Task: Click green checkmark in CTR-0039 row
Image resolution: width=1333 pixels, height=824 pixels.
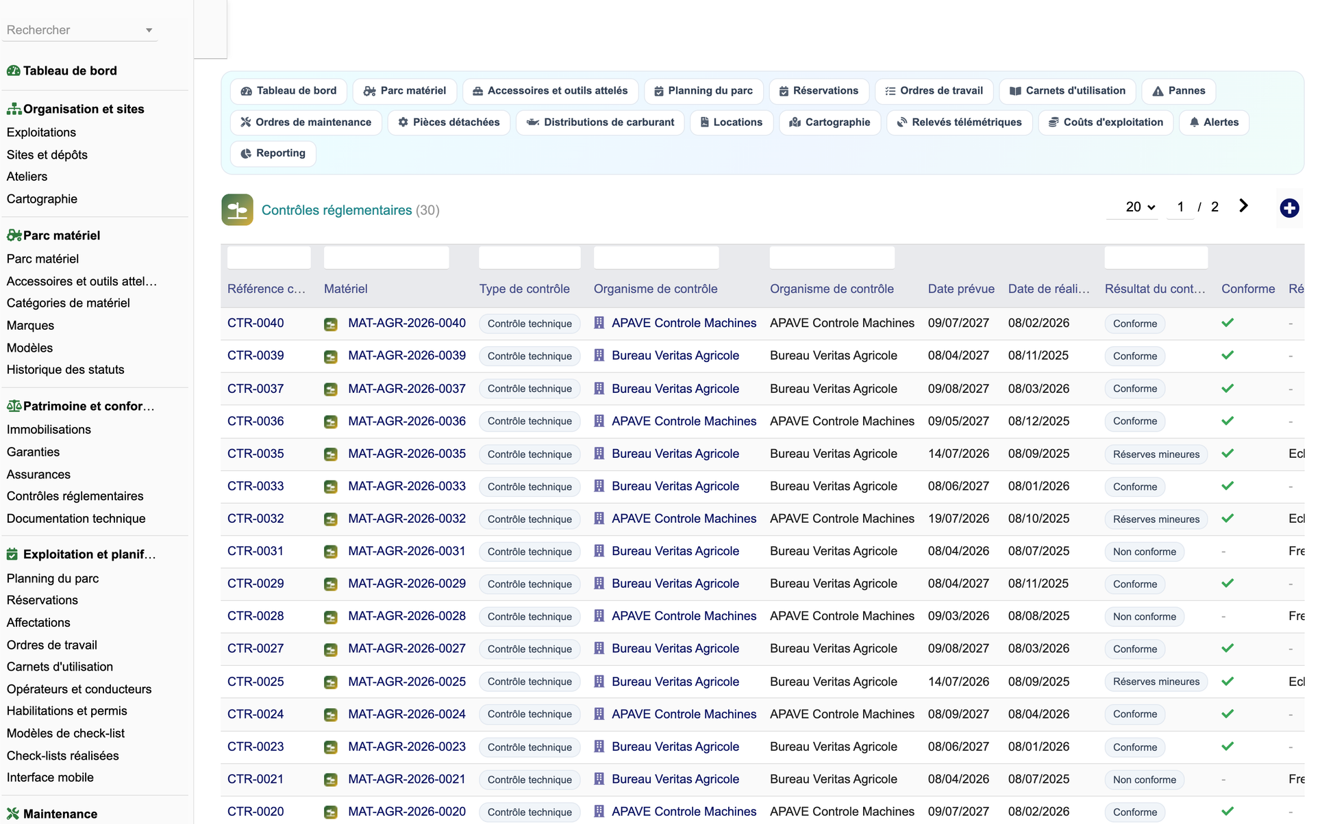Action: 1228,355
